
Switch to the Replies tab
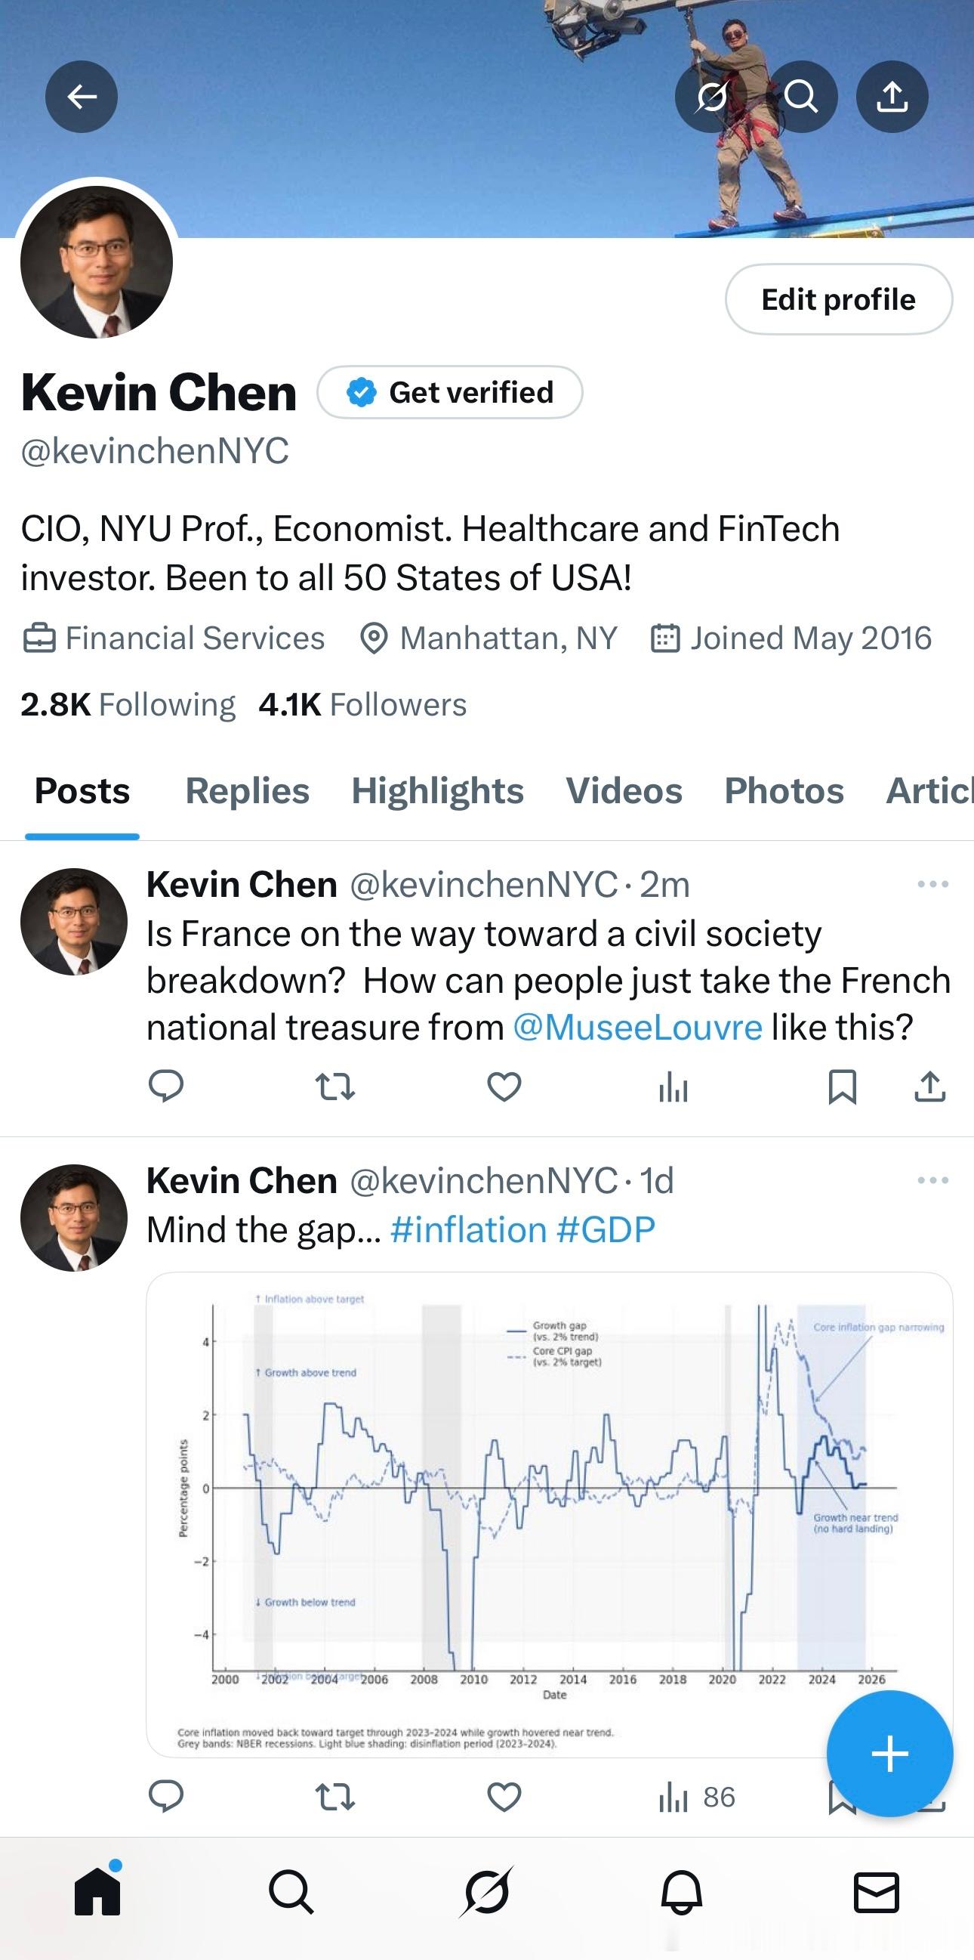pos(247,790)
